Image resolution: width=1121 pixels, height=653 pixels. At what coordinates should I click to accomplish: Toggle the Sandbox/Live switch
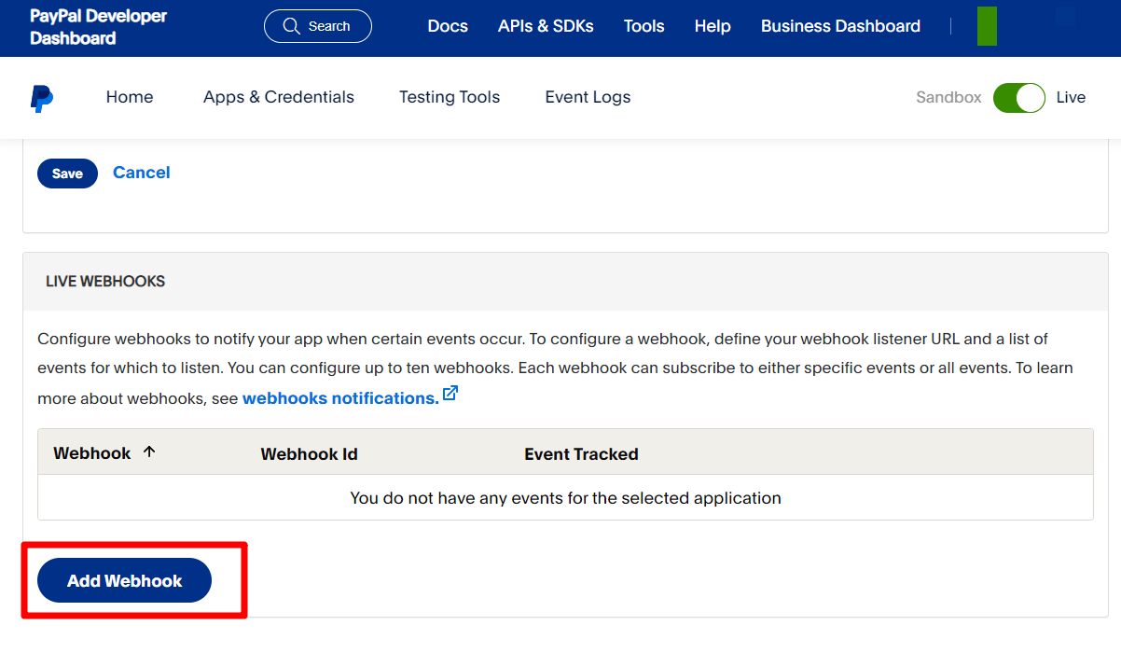pyautogui.click(x=1018, y=97)
